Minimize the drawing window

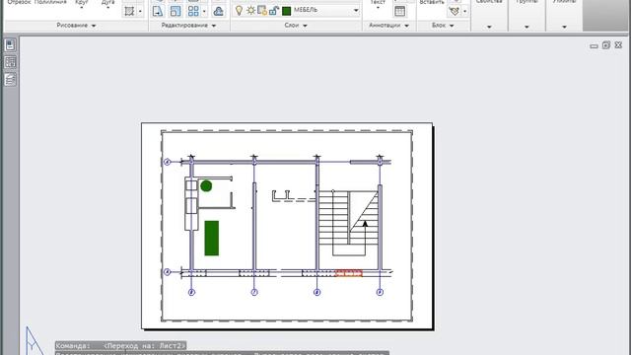(594, 46)
